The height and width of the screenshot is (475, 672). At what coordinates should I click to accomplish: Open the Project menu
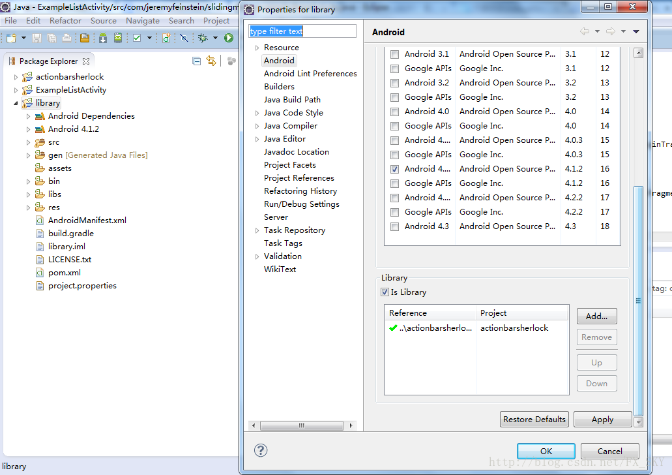216,21
